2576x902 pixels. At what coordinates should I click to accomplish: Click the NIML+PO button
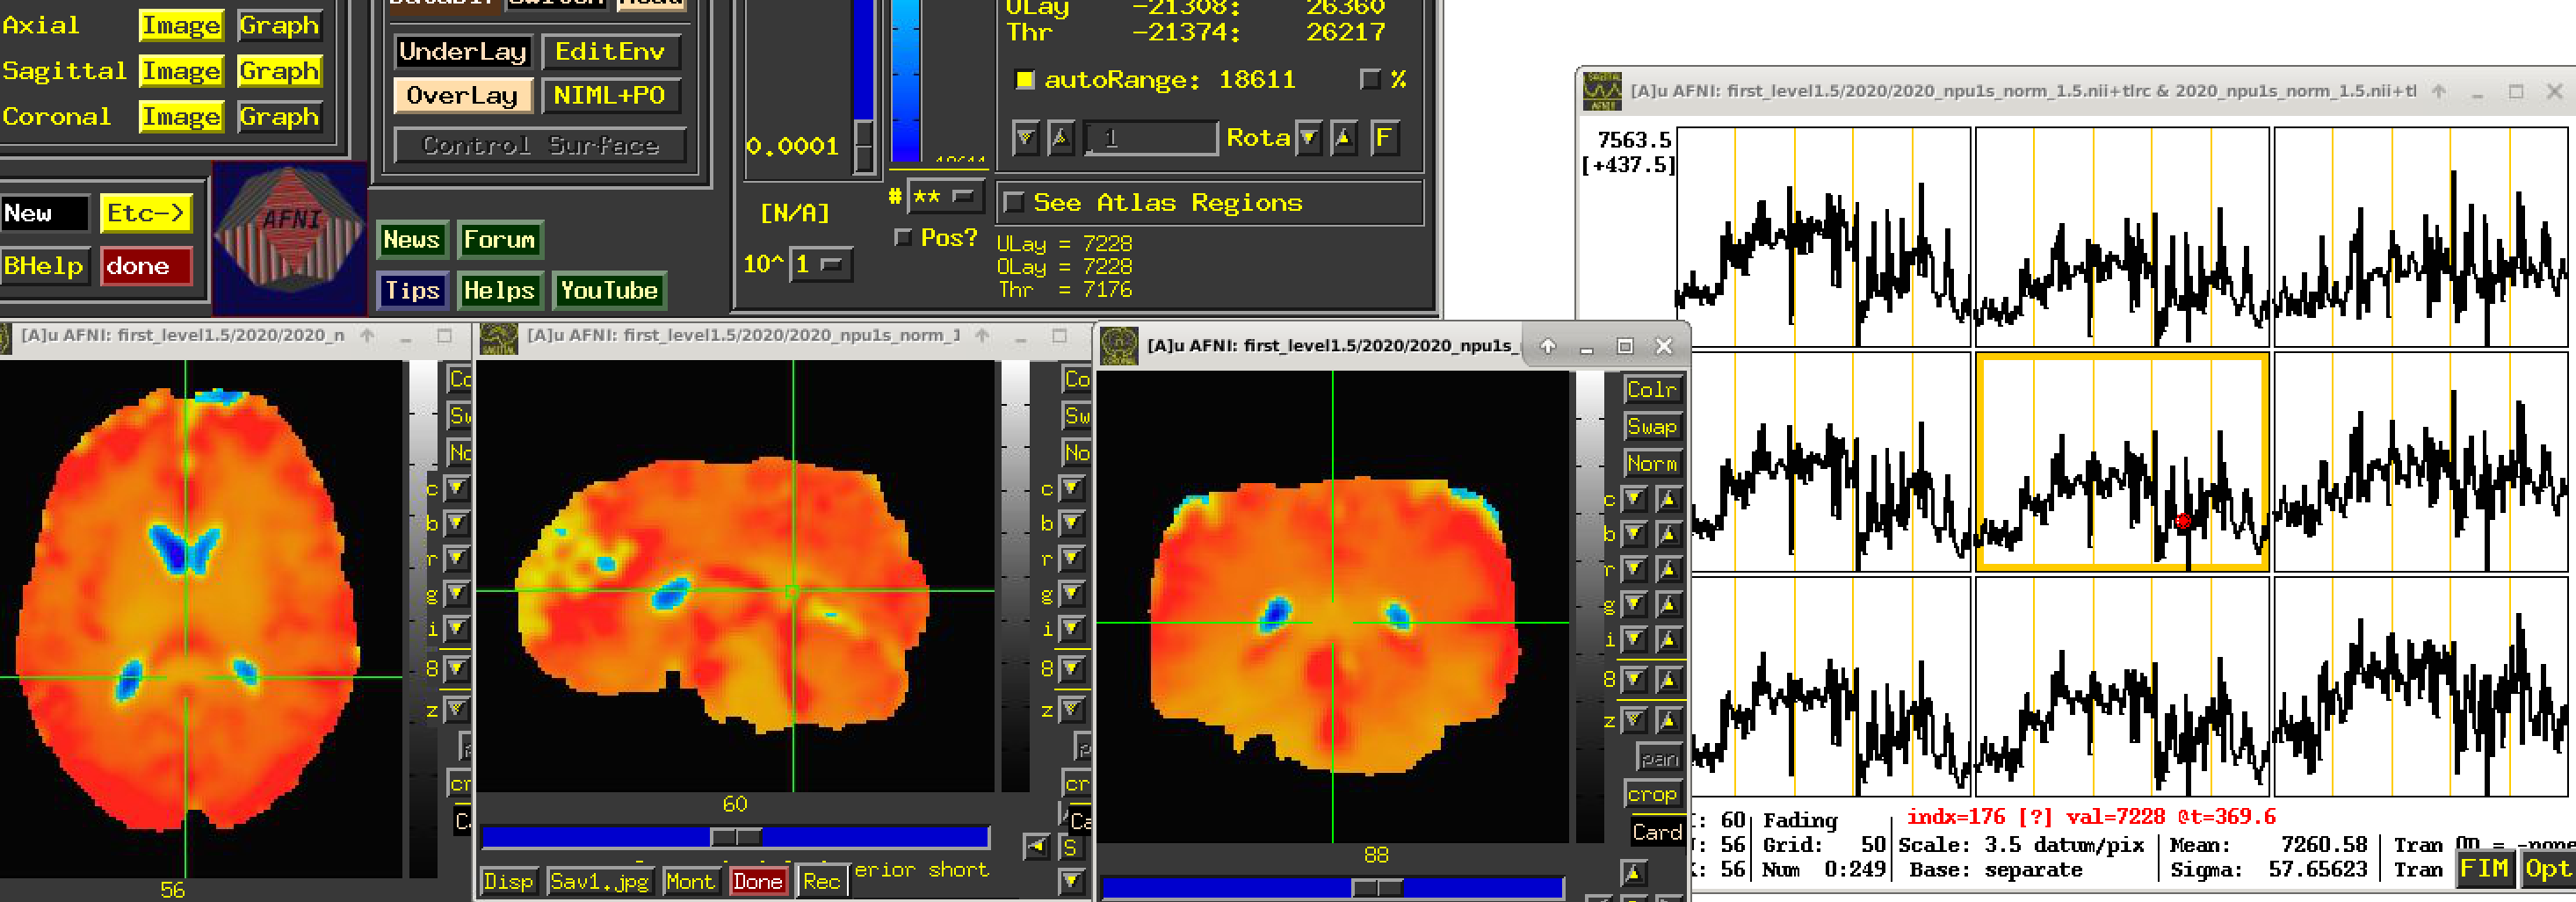click(x=610, y=96)
